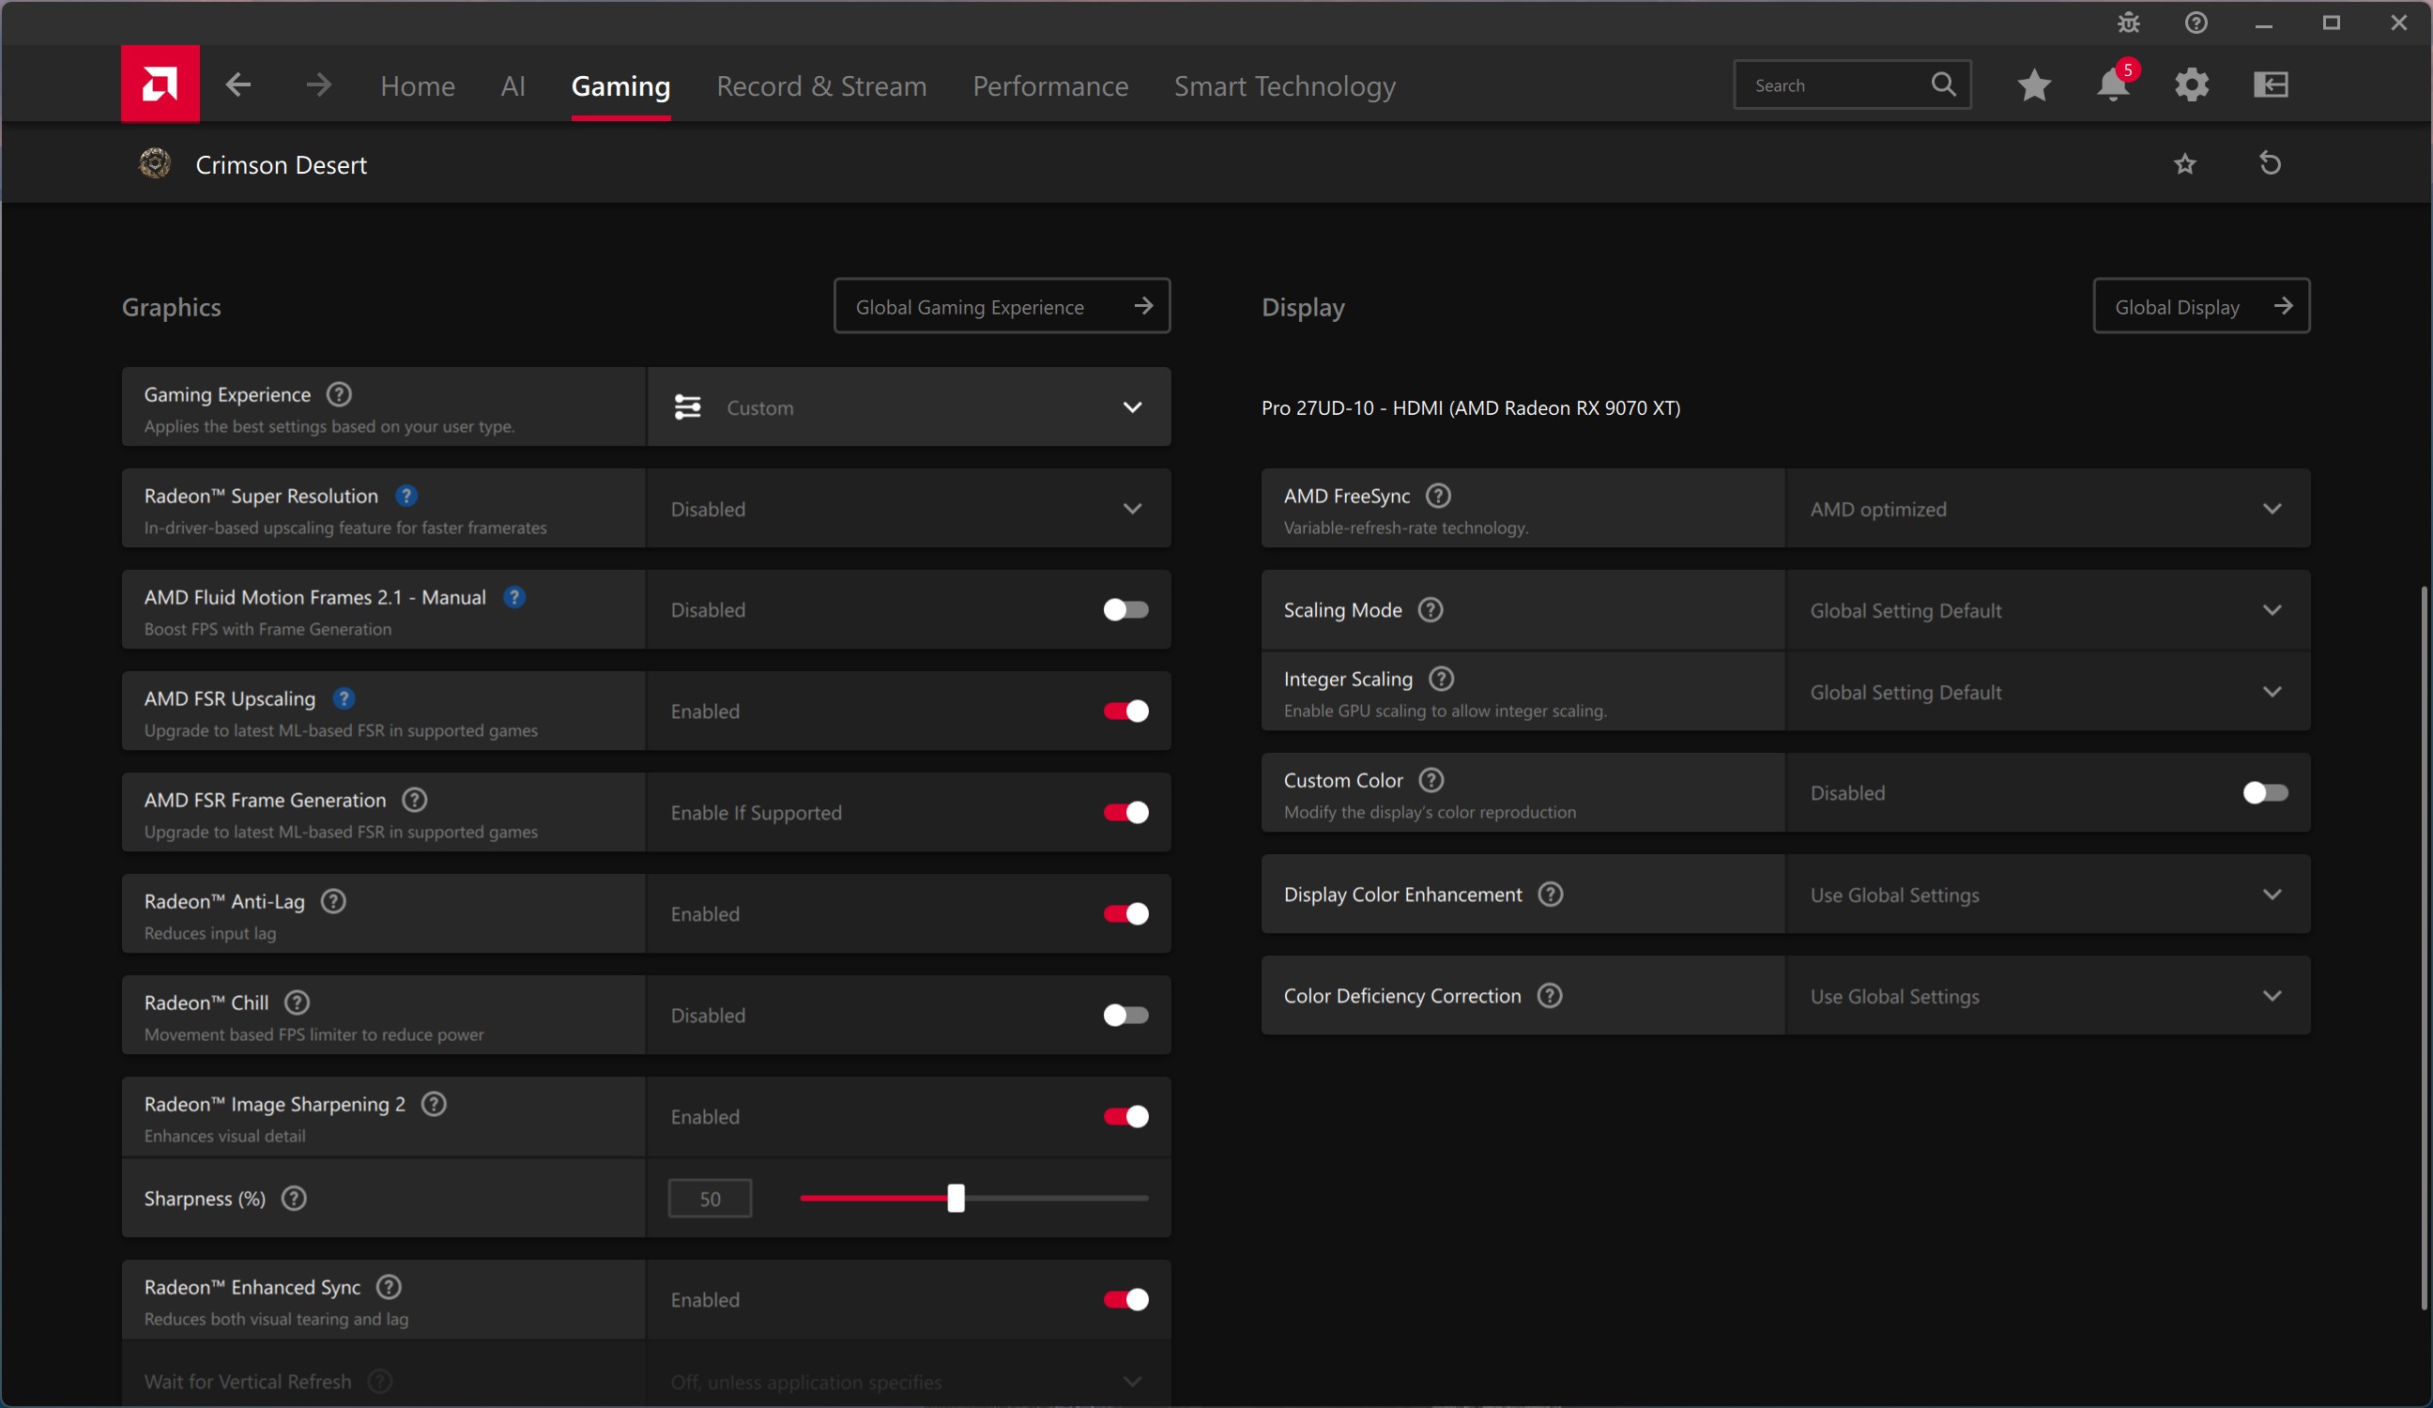The width and height of the screenshot is (2433, 1408).
Task: Show help for Radeon Super Resolution
Action: (x=406, y=496)
